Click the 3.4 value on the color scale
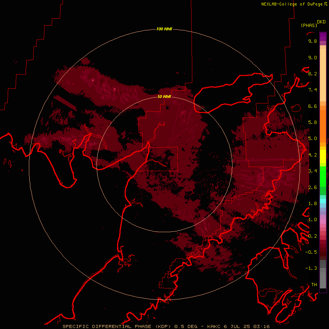The height and width of the screenshot is (329, 329). click(x=313, y=171)
